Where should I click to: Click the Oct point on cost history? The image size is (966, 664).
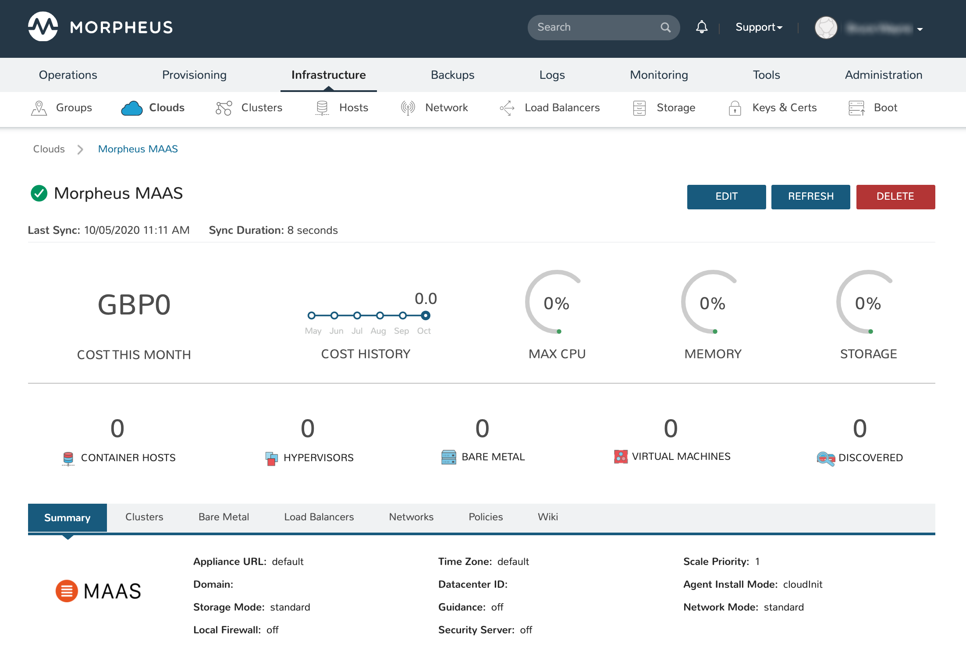[425, 315]
